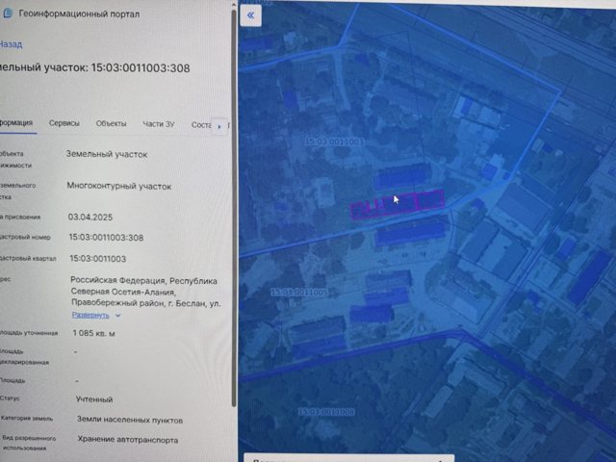
Task: Click Земли населенных пунктов value
Action: (x=130, y=420)
